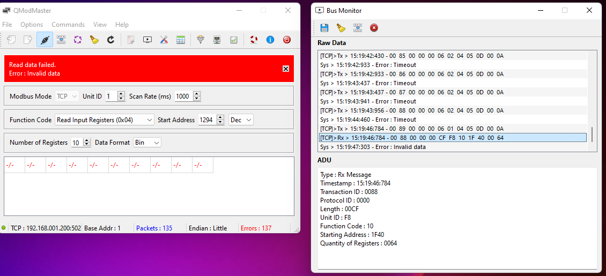Open Bus Monitor via the screen play icon
The image size is (606, 276).
[x=147, y=39]
